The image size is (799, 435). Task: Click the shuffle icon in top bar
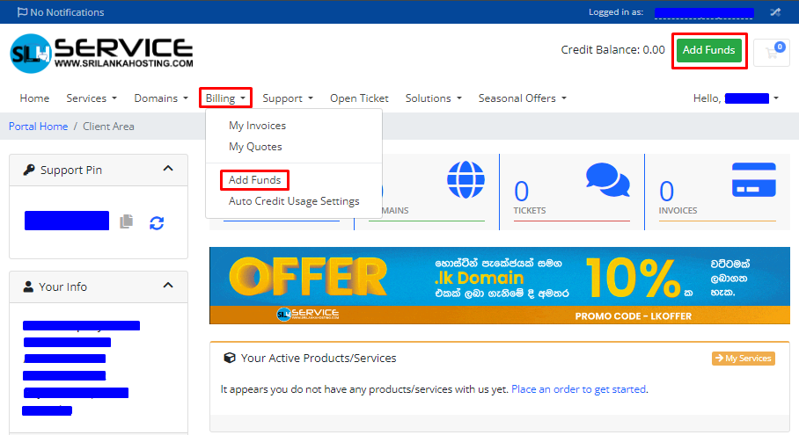tap(775, 12)
